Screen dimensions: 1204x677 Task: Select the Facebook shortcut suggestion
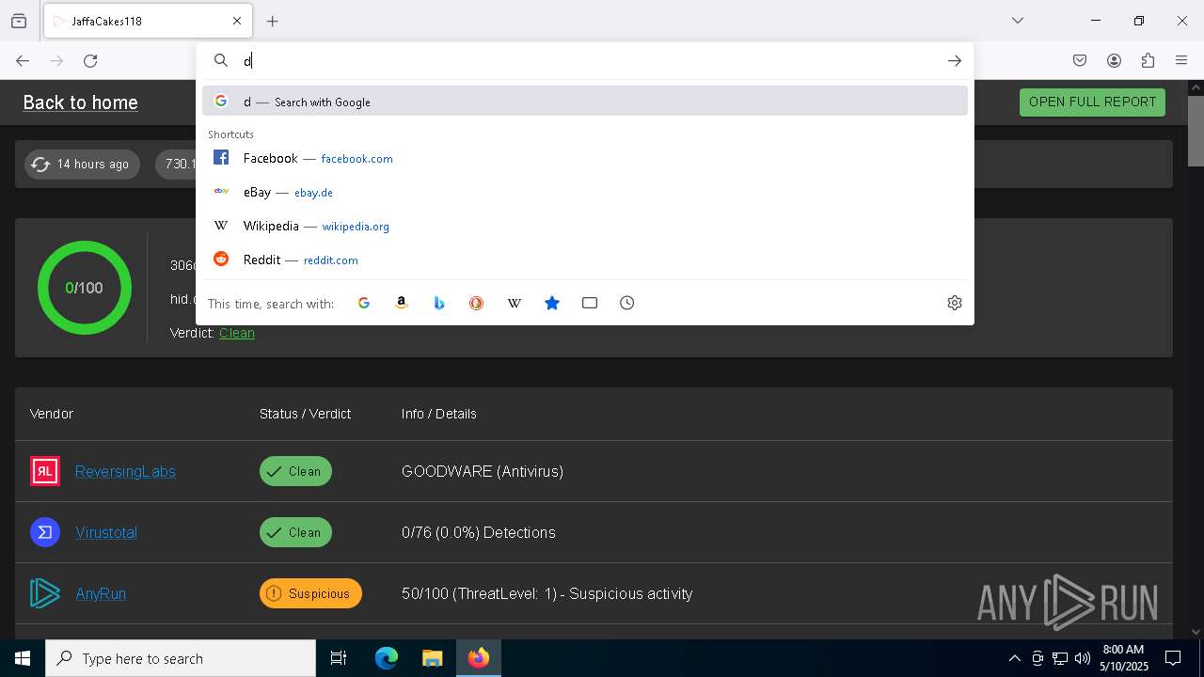585,158
